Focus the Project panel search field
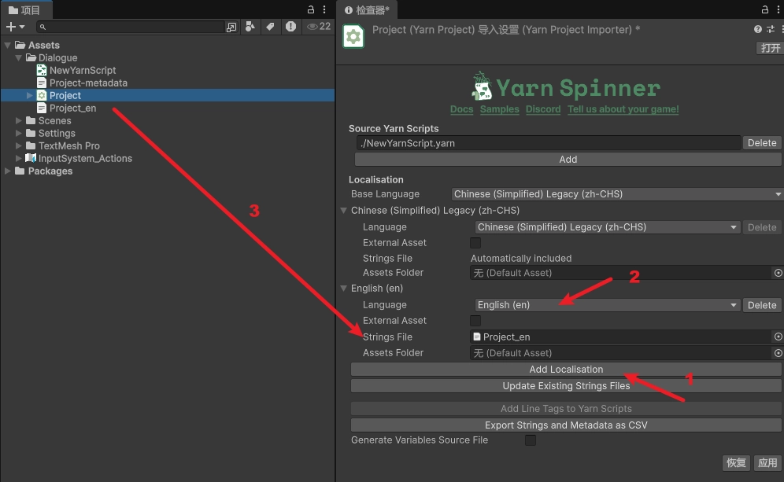 (131, 27)
